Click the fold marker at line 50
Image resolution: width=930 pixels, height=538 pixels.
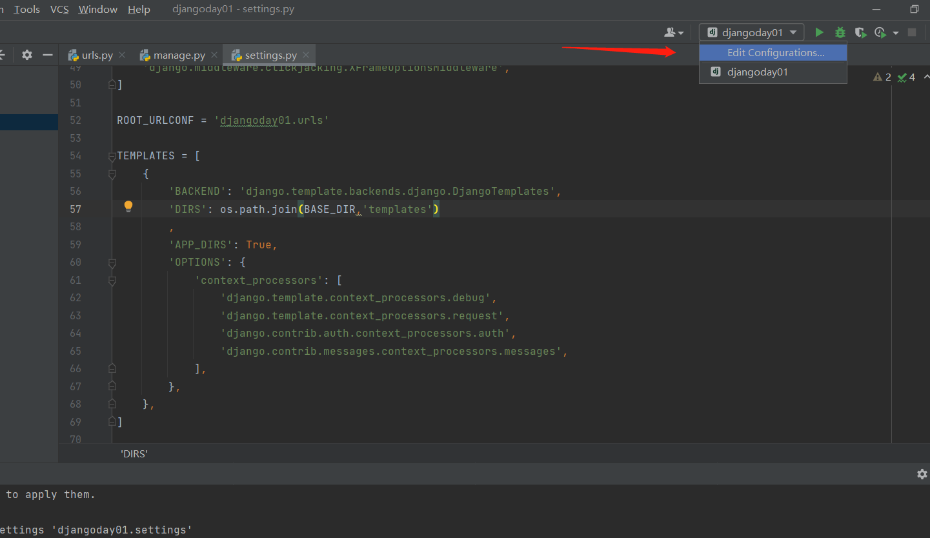tap(112, 85)
